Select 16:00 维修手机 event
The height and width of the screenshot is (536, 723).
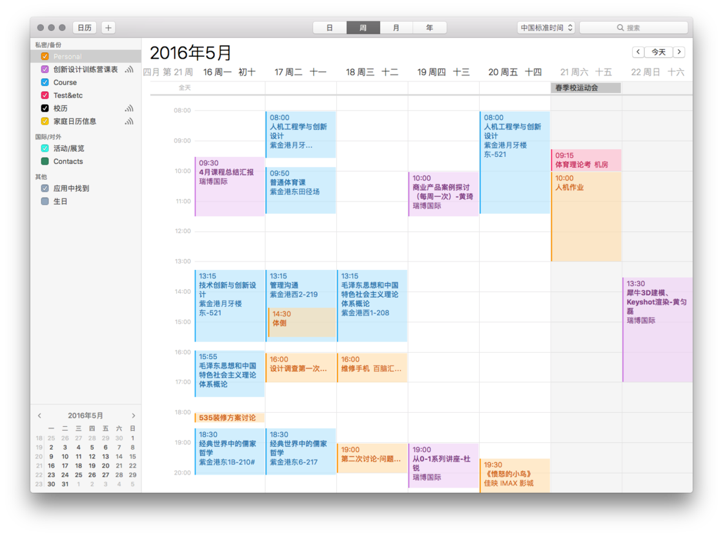(x=372, y=367)
